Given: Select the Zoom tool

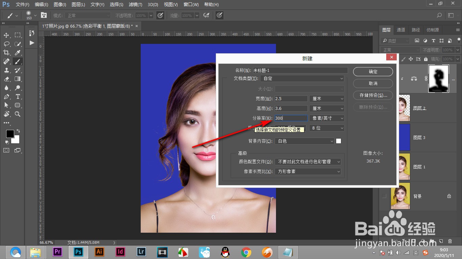Looking at the screenshot, I should pyautogui.click(x=18, y=114).
